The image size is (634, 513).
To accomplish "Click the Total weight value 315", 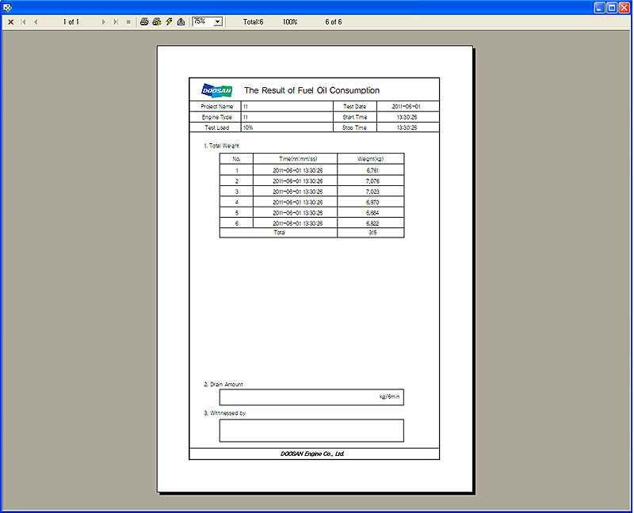I will [x=371, y=233].
